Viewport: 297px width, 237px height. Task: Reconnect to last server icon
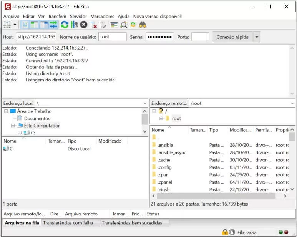103,25
